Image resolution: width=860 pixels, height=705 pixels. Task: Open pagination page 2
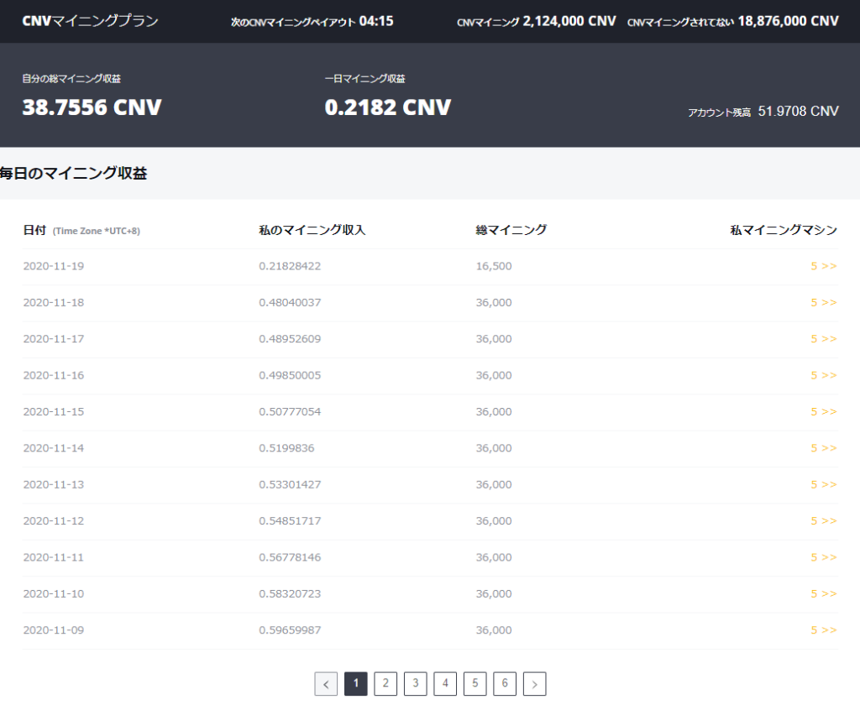pyautogui.click(x=385, y=684)
